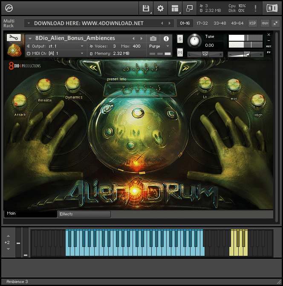Screen dimensions: 283x286
Task: Click the pitch bend wheel strip
Action: coord(18,242)
